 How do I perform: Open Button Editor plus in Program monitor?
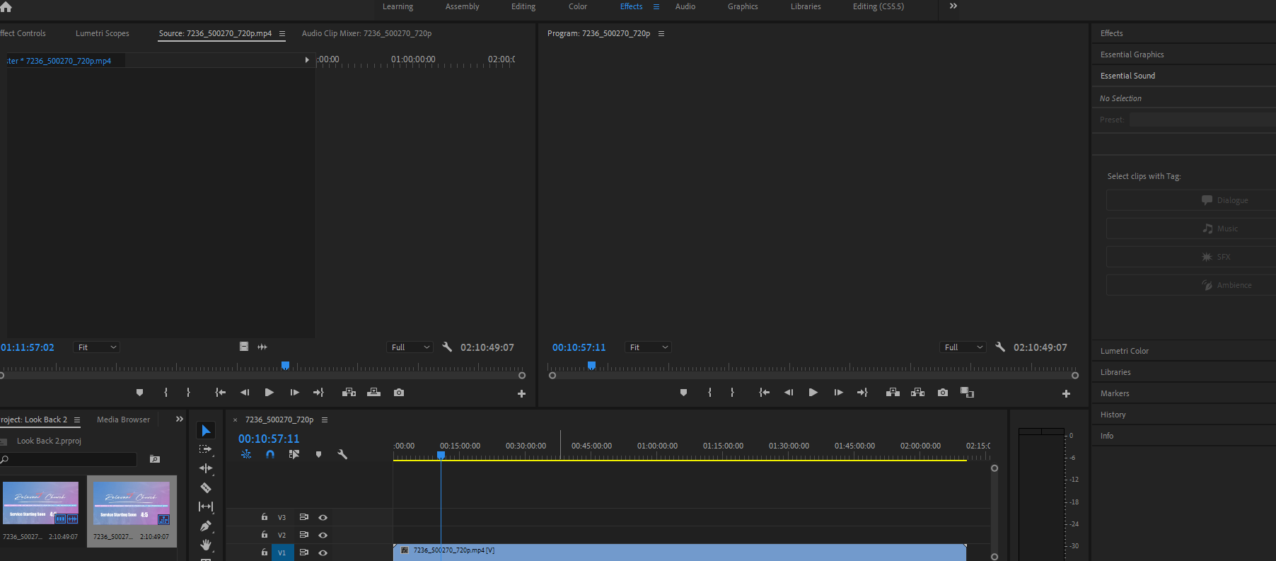pyautogui.click(x=1066, y=393)
